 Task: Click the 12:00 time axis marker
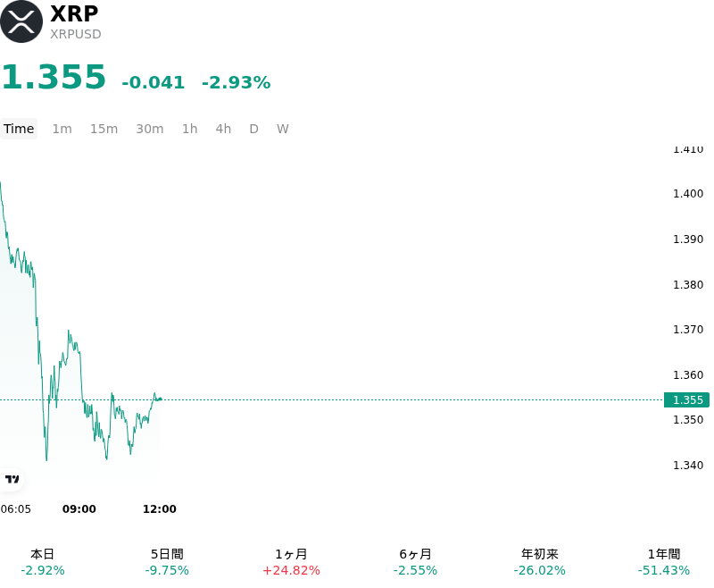tap(160, 508)
